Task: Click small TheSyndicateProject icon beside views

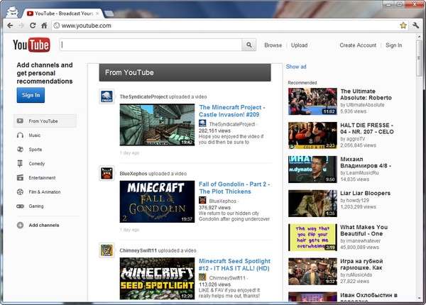Action: click(x=202, y=123)
